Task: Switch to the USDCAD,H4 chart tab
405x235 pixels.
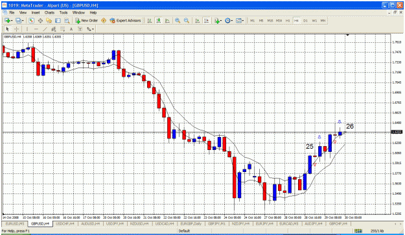Action: click(165, 223)
